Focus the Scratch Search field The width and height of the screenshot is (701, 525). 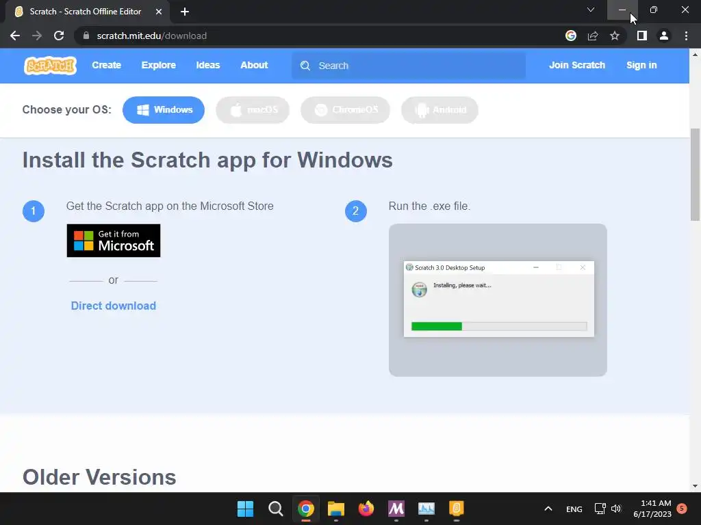pyautogui.click(x=409, y=66)
